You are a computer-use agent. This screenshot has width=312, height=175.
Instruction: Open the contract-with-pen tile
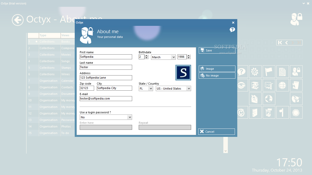click(x=296, y=85)
